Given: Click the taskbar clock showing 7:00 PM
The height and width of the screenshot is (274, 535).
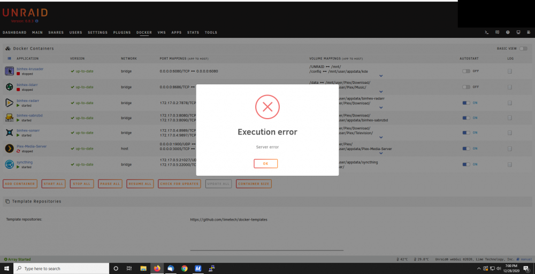Looking at the screenshot, I should click(511, 268).
